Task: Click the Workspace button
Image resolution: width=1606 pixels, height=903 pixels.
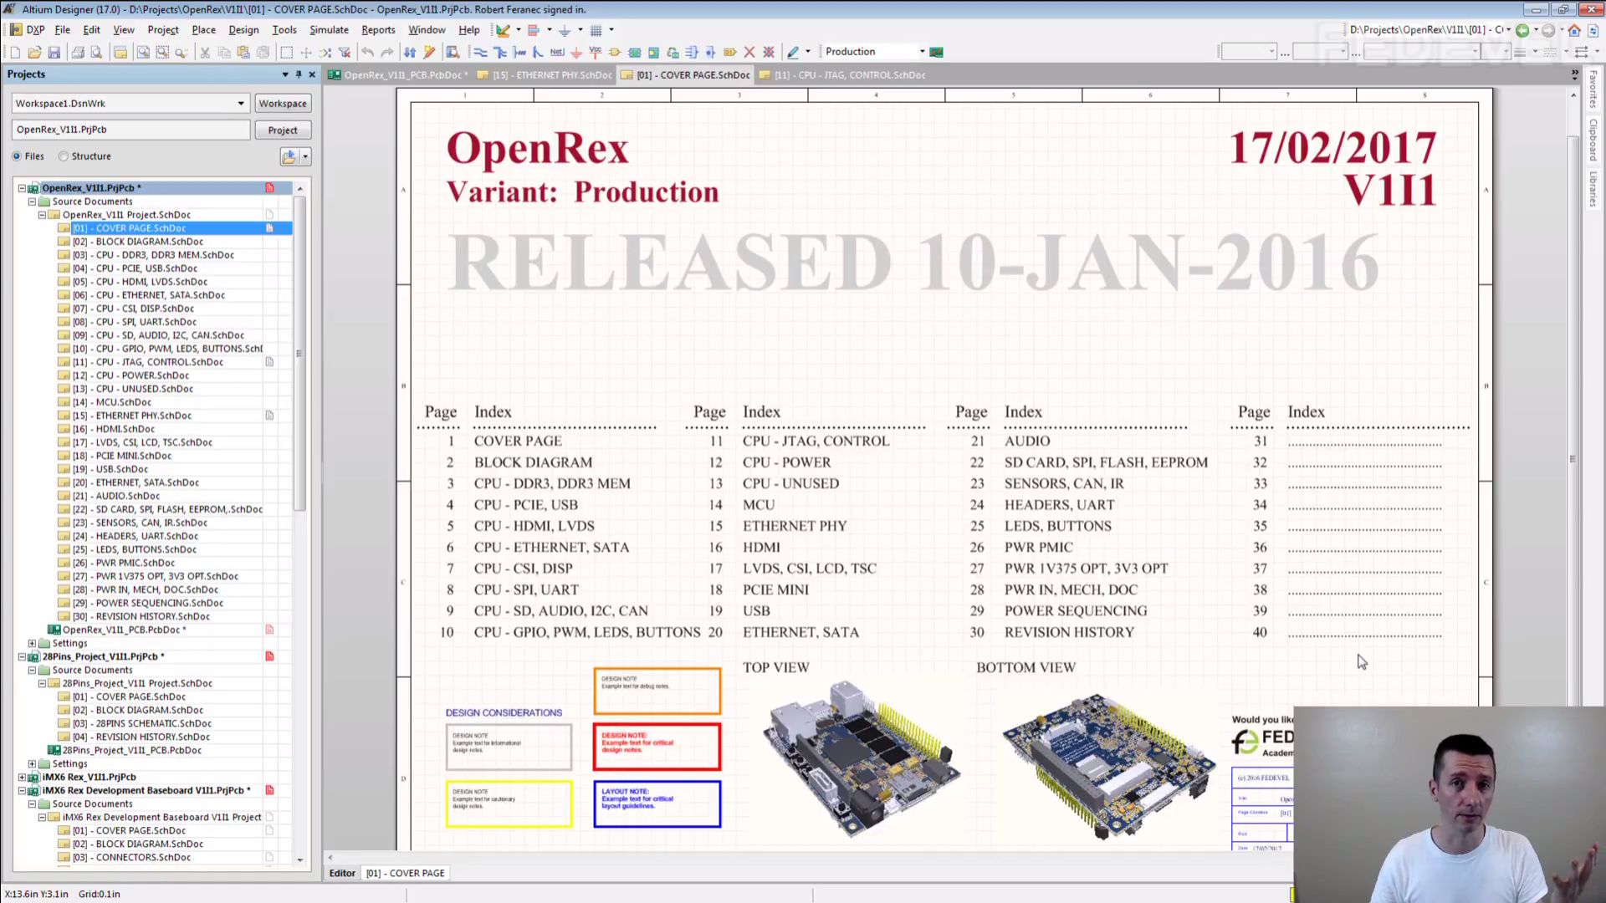Action: pos(283,104)
